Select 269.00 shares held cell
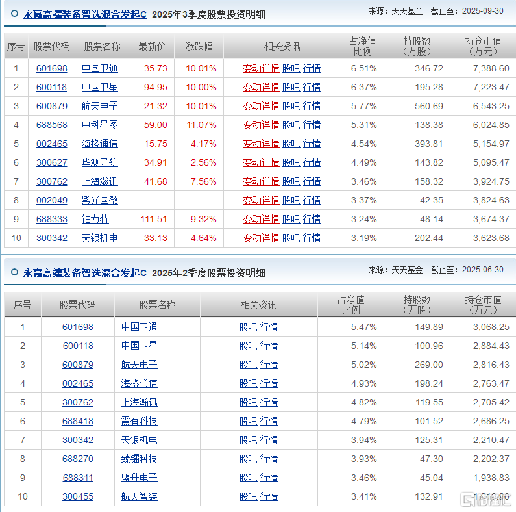The height and width of the screenshot is (512, 516). pos(429,365)
